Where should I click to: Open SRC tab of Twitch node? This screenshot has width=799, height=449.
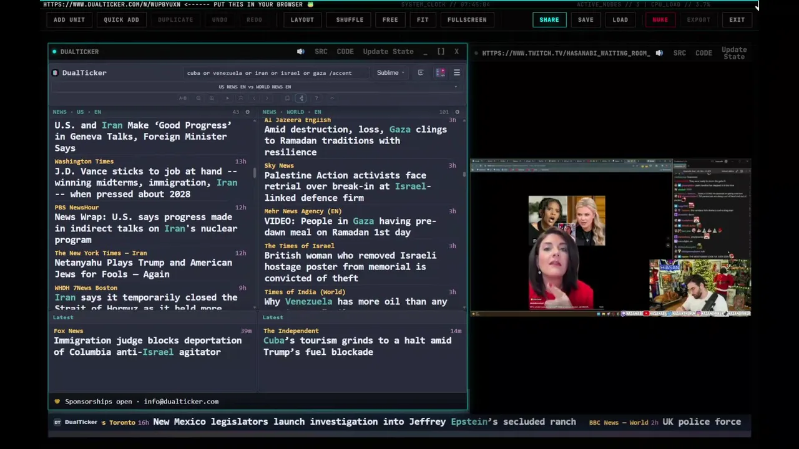pos(680,53)
